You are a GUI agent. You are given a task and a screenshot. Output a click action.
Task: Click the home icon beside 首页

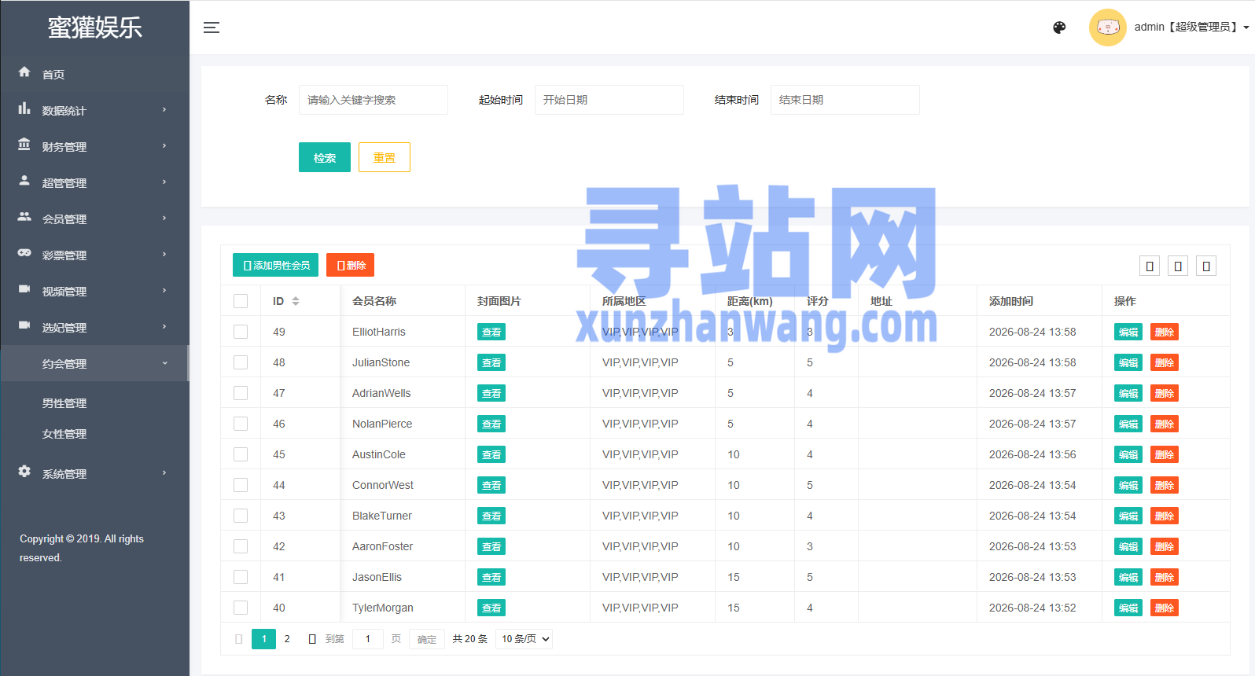(x=24, y=72)
